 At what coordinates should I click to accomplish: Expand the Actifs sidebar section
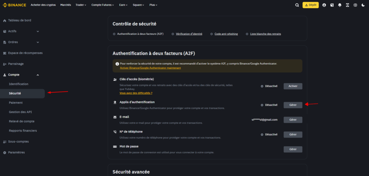point(22,31)
